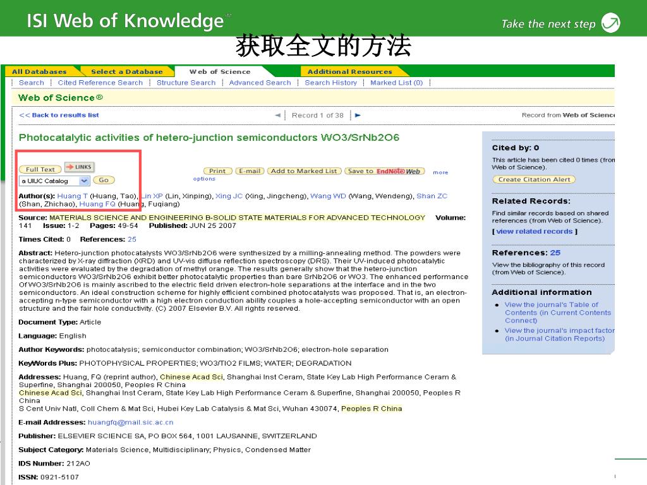Click the Web of Science® heading
Image resolution: width=647 pixels, height=485 pixels.
coord(60,98)
